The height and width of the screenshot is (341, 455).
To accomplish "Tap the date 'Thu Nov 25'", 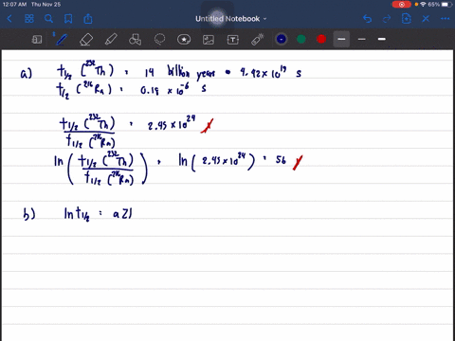I will coord(45,5).
